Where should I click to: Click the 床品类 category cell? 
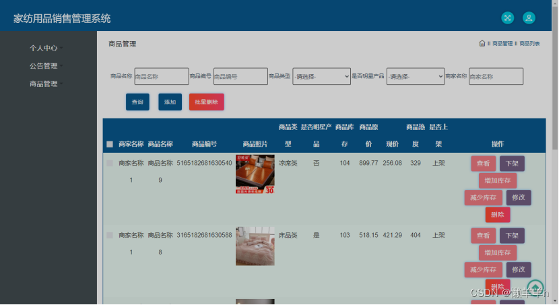pos(288,236)
